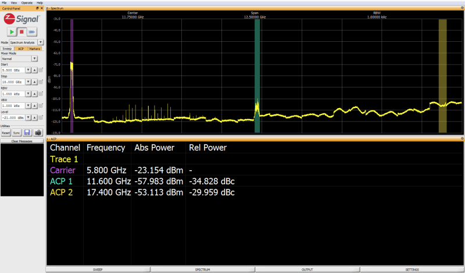Screen dimensions: 465x273
Task: Click the bottom SWEEP button
Action: [x=98, y=270]
